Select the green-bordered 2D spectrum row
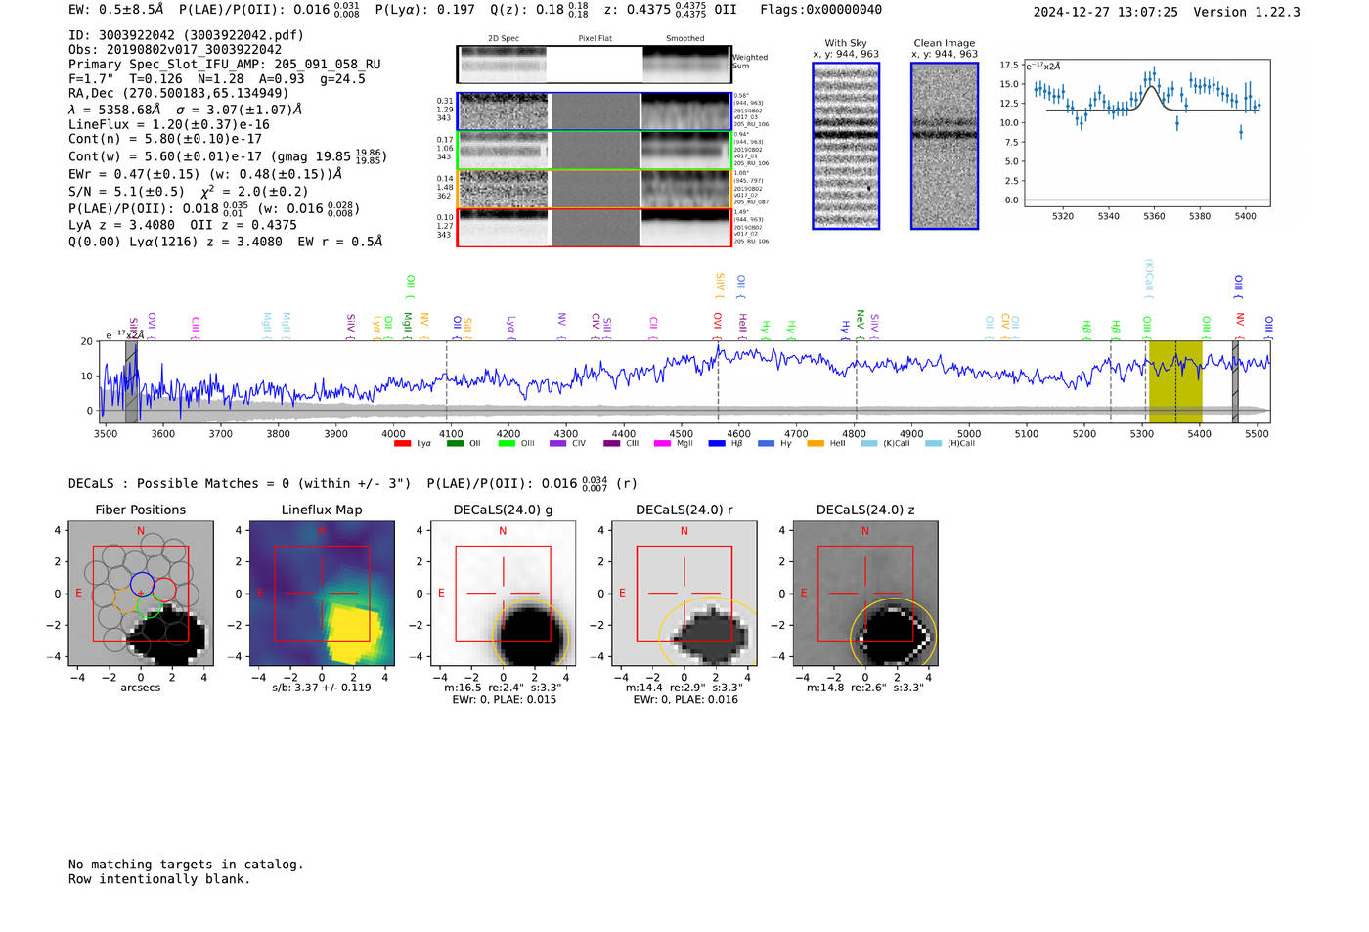 point(595,151)
